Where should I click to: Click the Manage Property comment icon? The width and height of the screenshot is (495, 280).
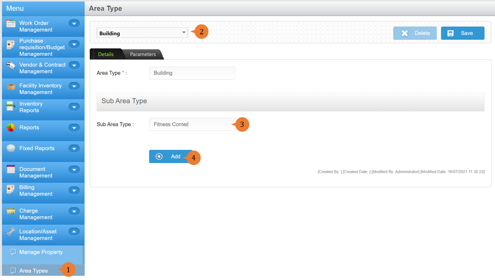click(x=13, y=252)
